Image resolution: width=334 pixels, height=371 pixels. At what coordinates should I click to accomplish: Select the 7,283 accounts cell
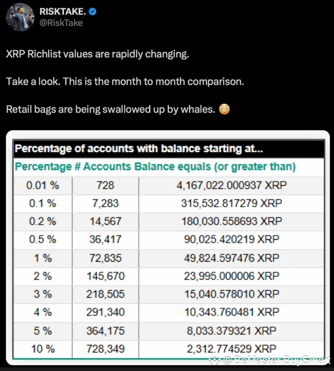(105, 203)
